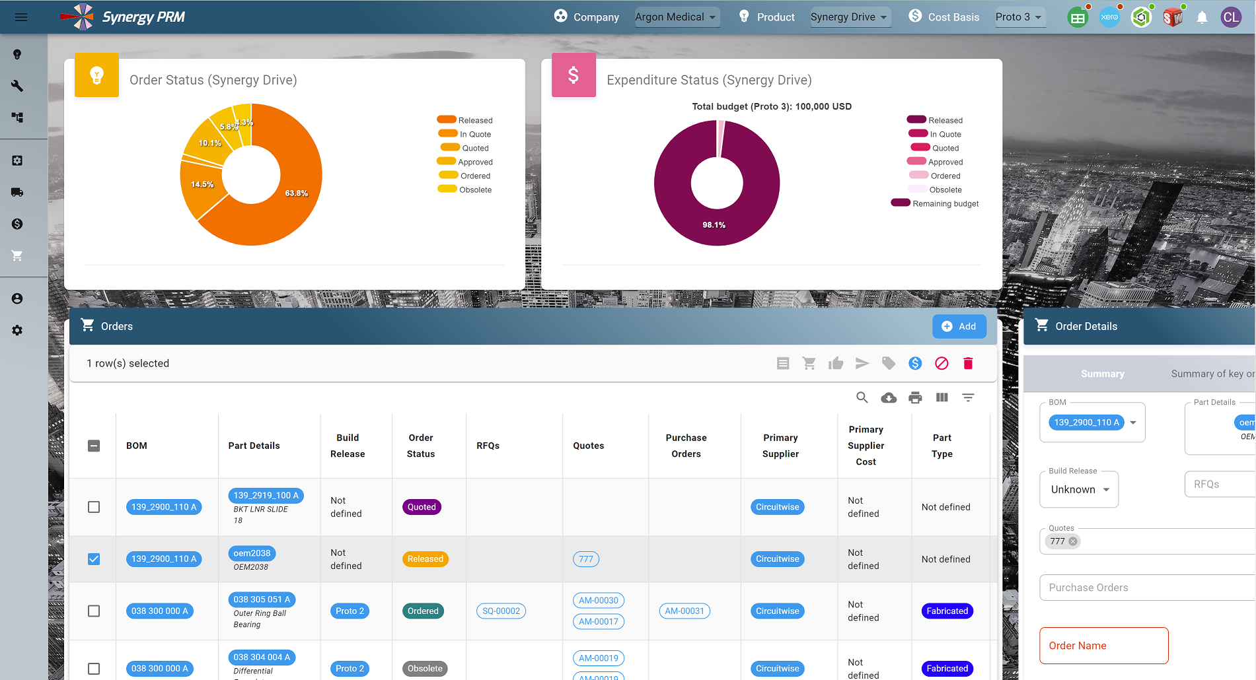Open the Proto 3 cost basis dropdown
1256x680 pixels.
(x=1019, y=17)
